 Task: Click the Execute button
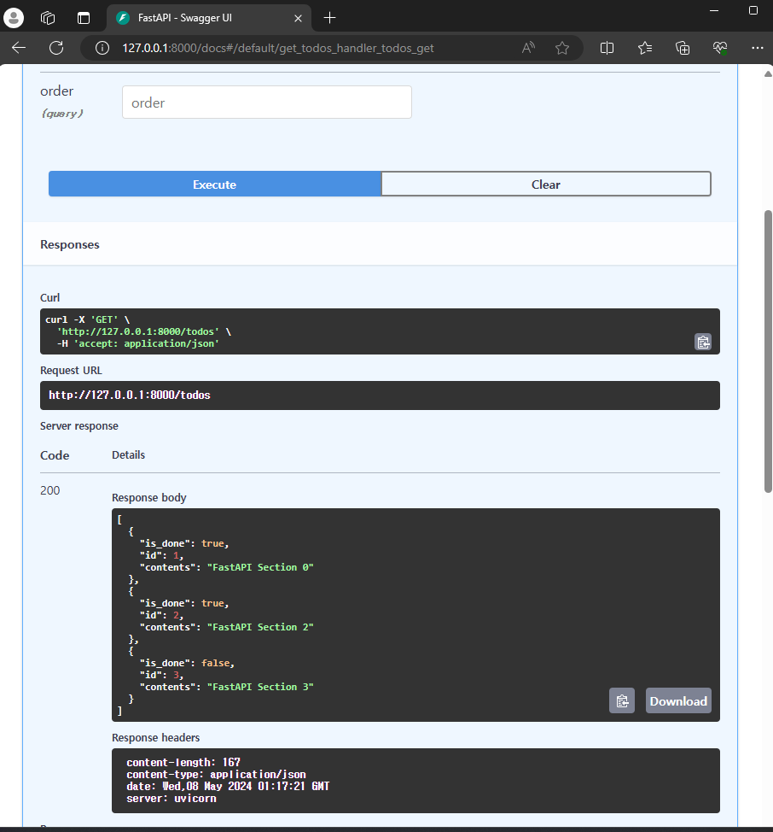tap(214, 185)
